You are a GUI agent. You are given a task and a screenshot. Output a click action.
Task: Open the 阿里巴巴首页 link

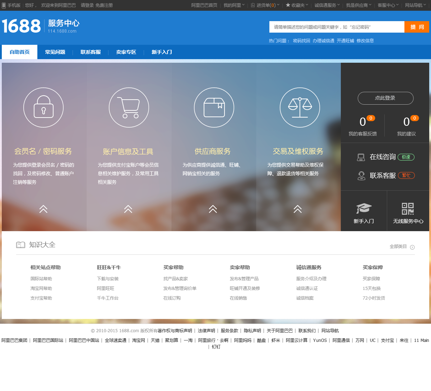204,5
